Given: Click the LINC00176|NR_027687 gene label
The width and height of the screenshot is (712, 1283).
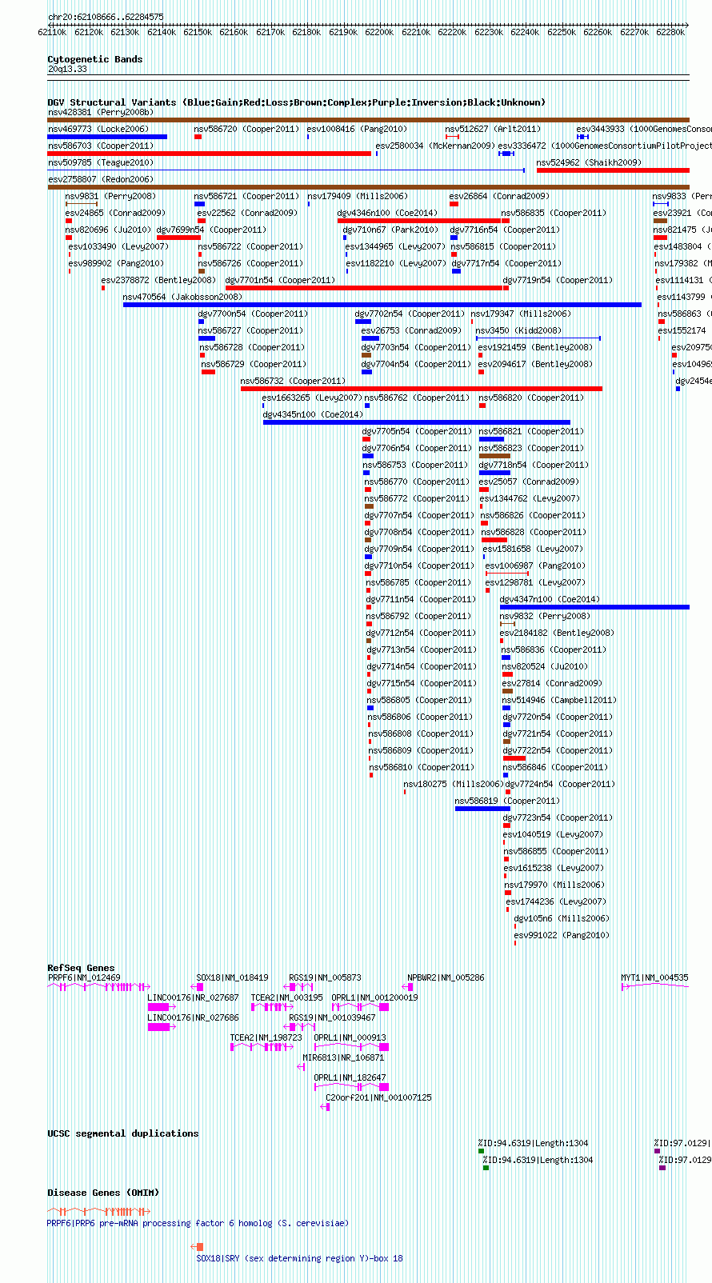Looking at the screenshot, I should (193, 997).
